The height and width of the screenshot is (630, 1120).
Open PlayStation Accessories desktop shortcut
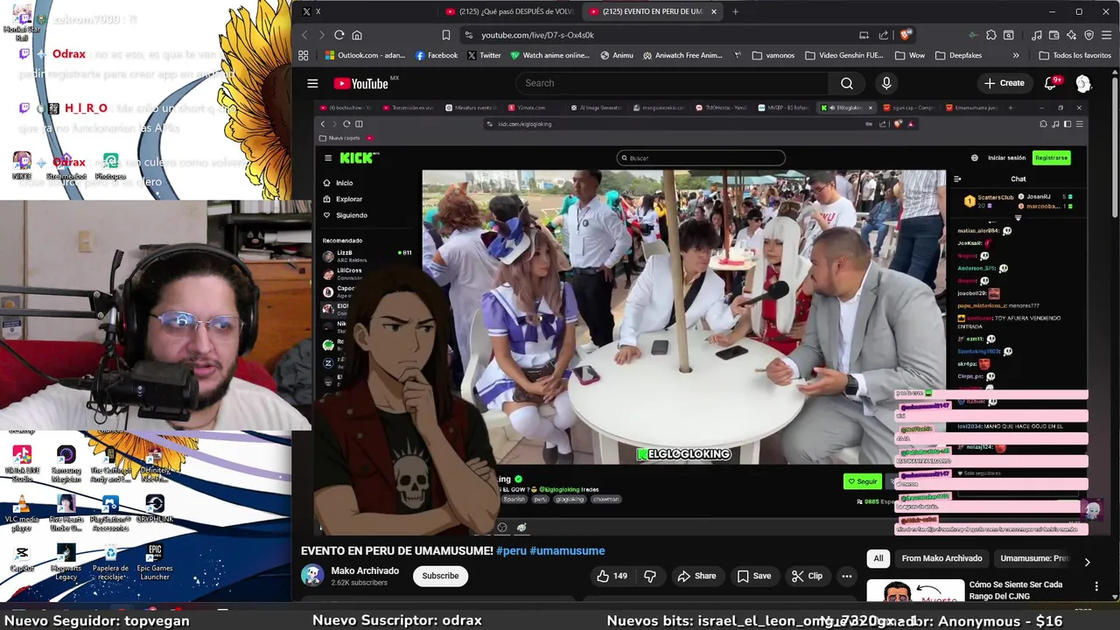pyautogui.click(x=110, y=514)
